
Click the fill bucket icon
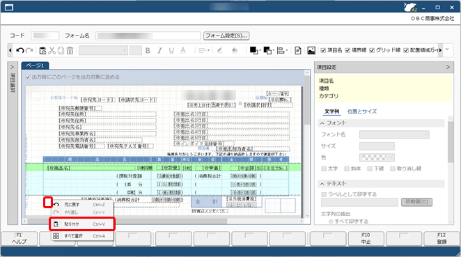tap(234, 50)
